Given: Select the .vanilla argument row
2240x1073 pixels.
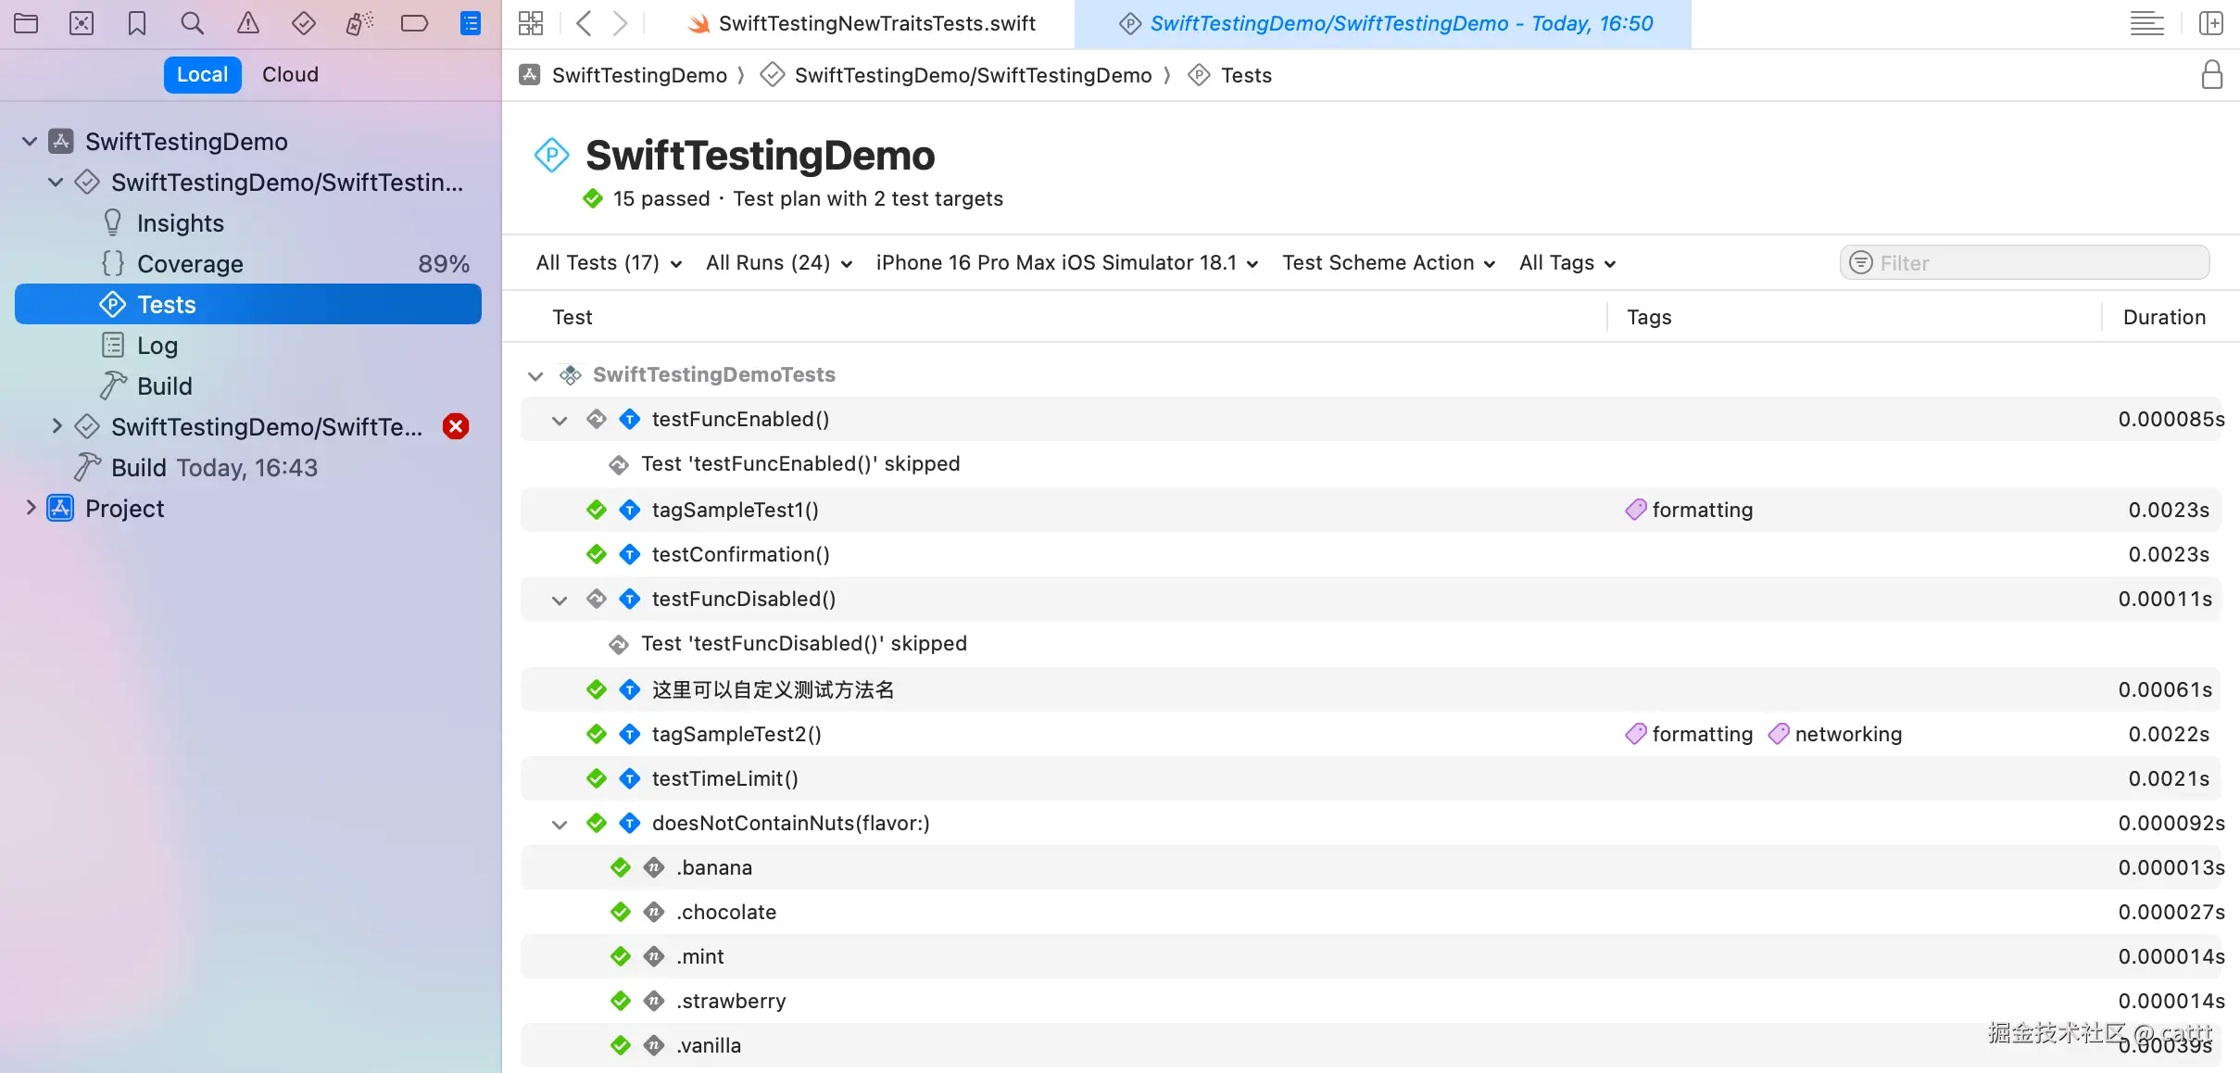Looking at the screenshot, I should (x=1371, y=1045).
